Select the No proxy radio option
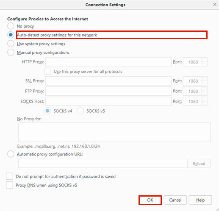The image size is (219, 211). click(11, 26)
